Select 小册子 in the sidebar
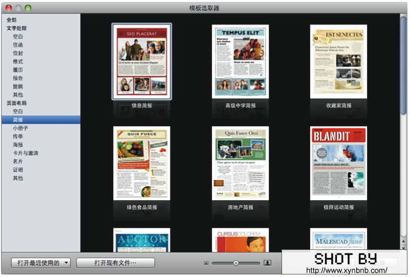This screenshot has width=410, height=277. coord(20,128)
